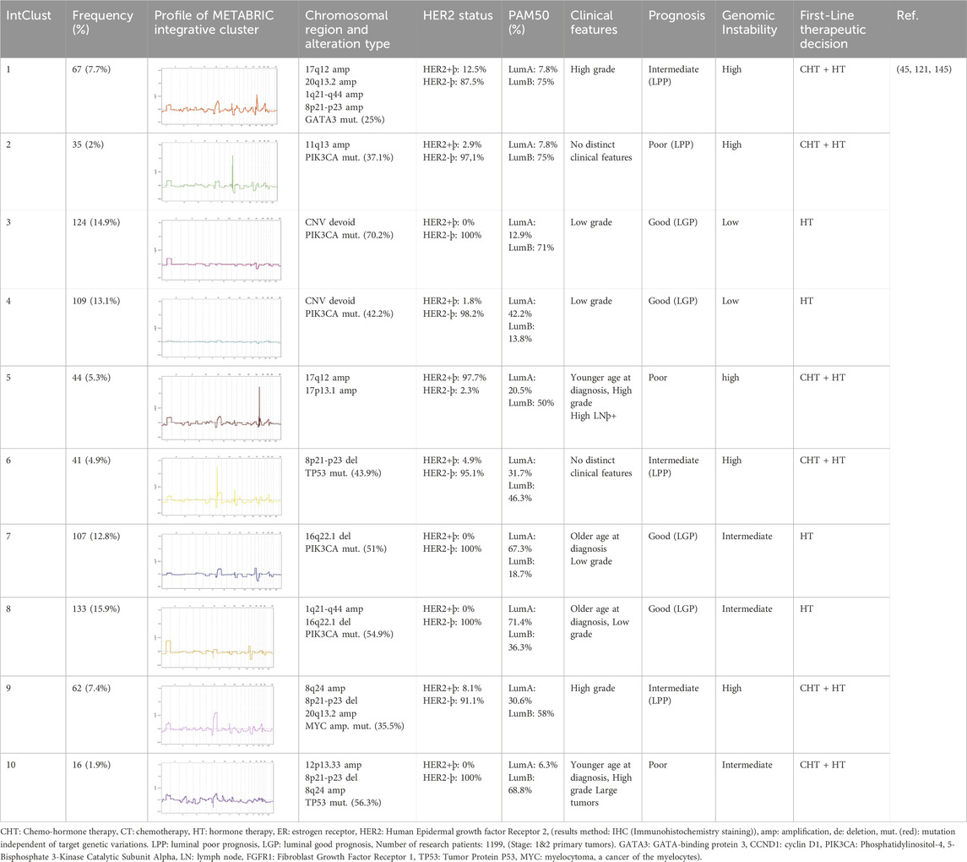Screen dimensions: 967x862
Task: Select the HER2-: 97,1% value
Action: pyautogui.click(x=454, y=157)
